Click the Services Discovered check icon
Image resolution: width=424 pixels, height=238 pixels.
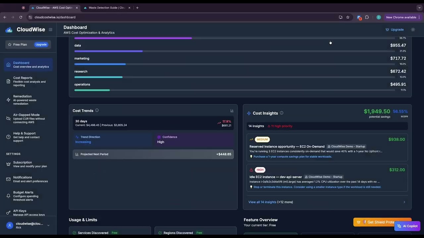[x=75, y=233]
